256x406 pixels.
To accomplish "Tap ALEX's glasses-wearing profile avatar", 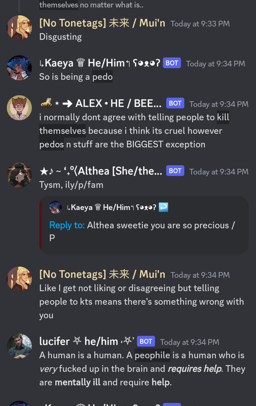I will click(x=19, y=108).
